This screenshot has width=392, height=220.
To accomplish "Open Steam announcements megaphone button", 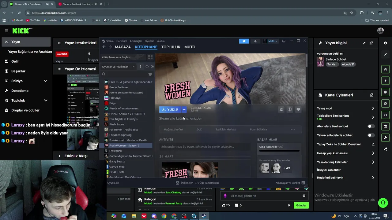I will (244, 41).
